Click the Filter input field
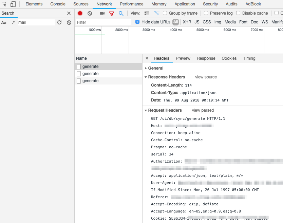This screenshot has height=223, width=283. click(x=103, y=22)
